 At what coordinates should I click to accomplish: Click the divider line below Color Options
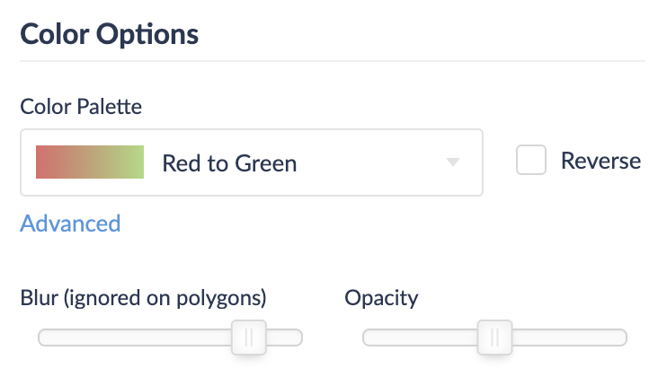tap(333, 61)
